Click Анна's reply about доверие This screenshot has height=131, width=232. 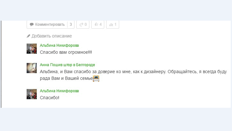click(x=133, y=75)
